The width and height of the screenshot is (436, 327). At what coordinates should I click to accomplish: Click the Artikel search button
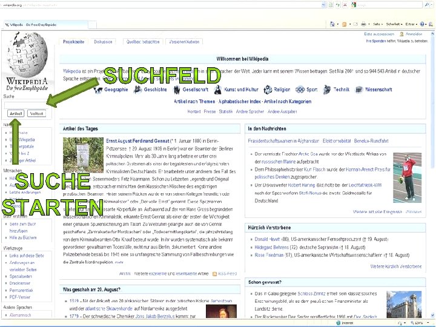tap(16, 113)
